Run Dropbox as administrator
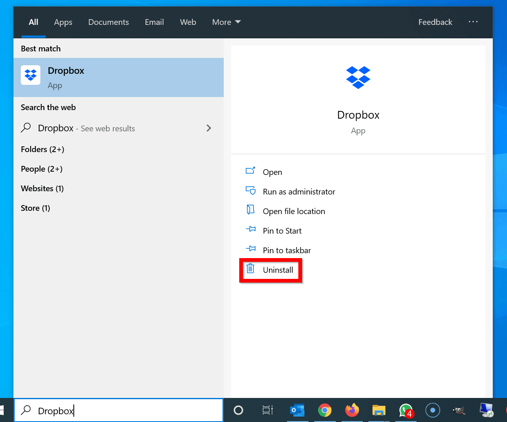This screenshot has width=507, height=422. point(299,191)
